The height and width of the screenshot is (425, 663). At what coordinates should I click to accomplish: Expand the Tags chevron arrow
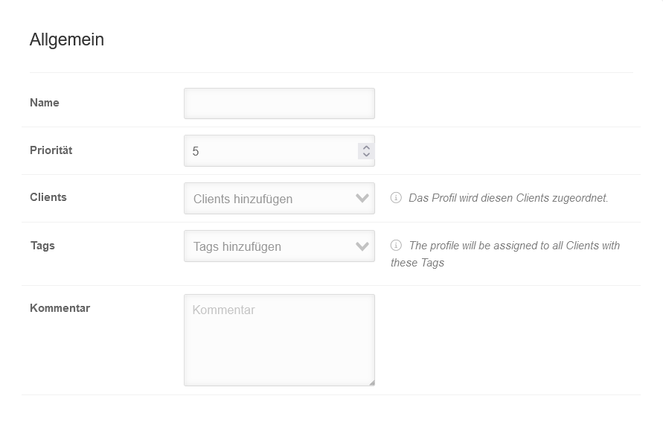(362, 246)
